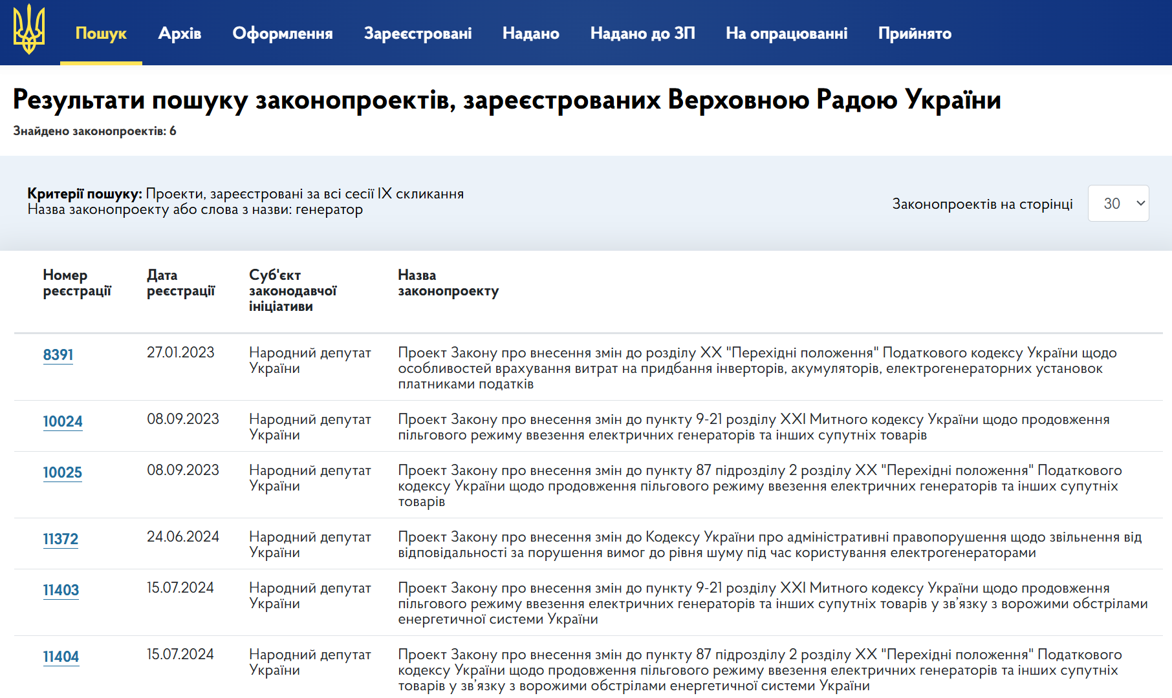This screenshot has width=1172, height=698.
Task: Click the Суб'єкт законодавчої ініціативи header
Action: pos(292,291)
